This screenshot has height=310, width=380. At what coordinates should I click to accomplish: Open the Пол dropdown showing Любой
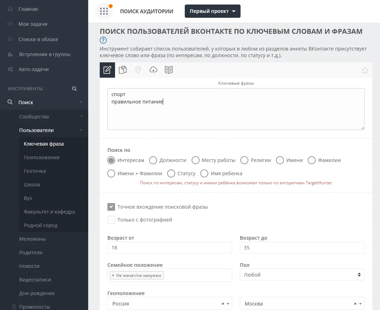[x=302, y=274]
